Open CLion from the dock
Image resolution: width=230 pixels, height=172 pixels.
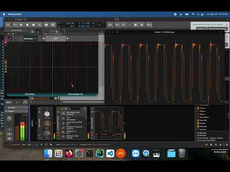point(100,153)
